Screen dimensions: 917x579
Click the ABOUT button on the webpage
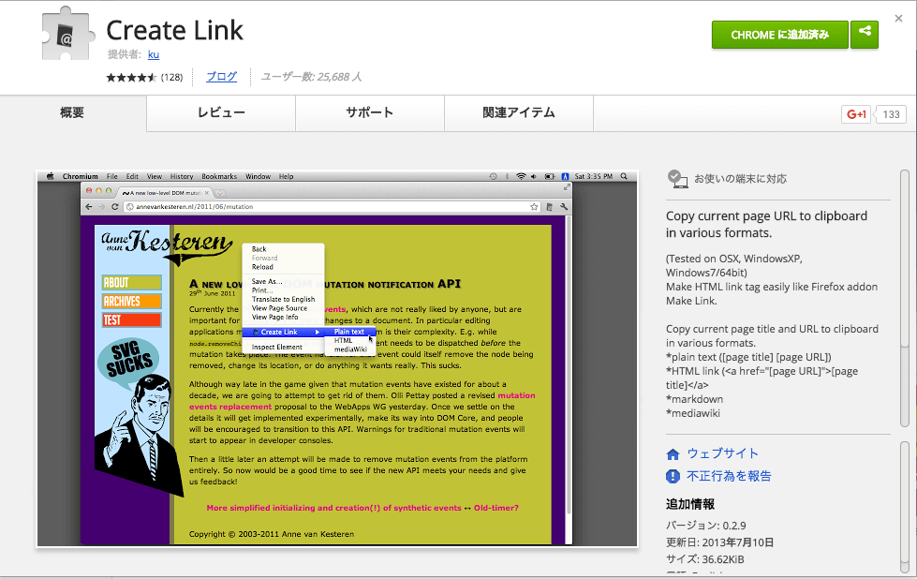click(x=131, y=283)
